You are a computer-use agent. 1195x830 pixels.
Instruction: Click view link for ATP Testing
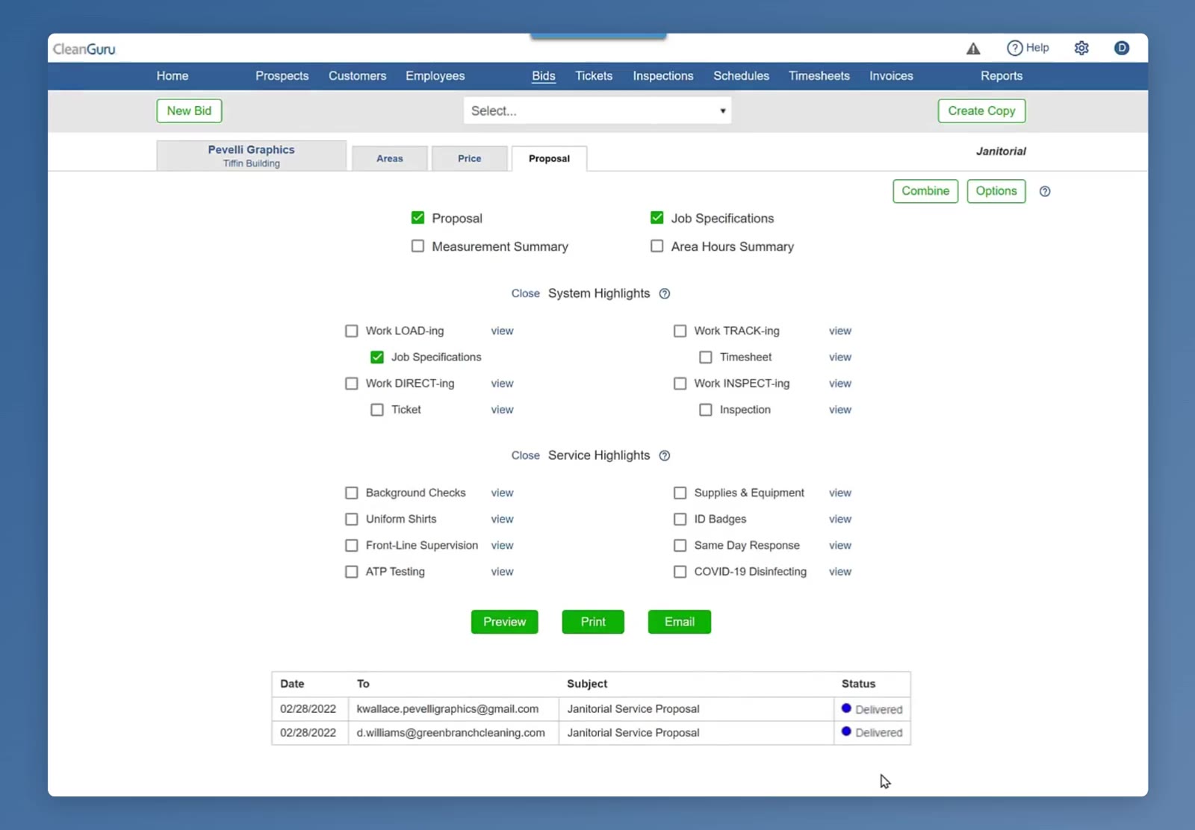(502, 572)
